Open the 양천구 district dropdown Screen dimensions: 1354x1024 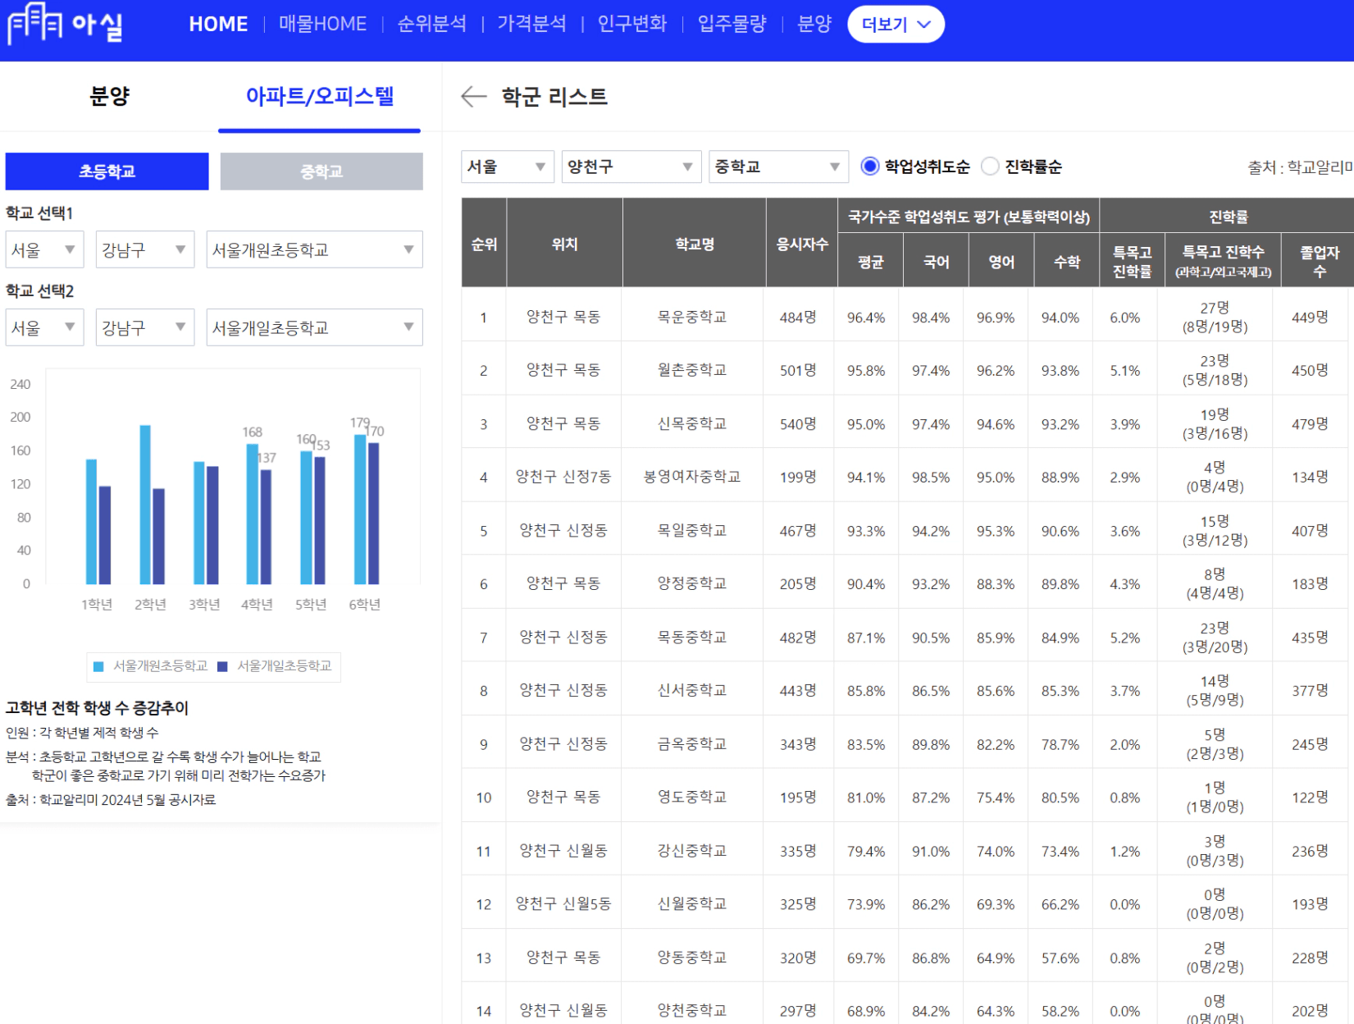631,167
